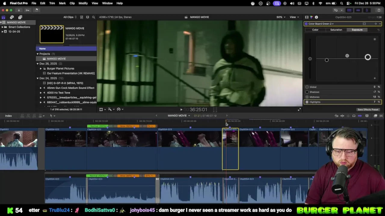The image size is (385, 216).
Task: Open the timeline Index button
Action: click(8, 116)
